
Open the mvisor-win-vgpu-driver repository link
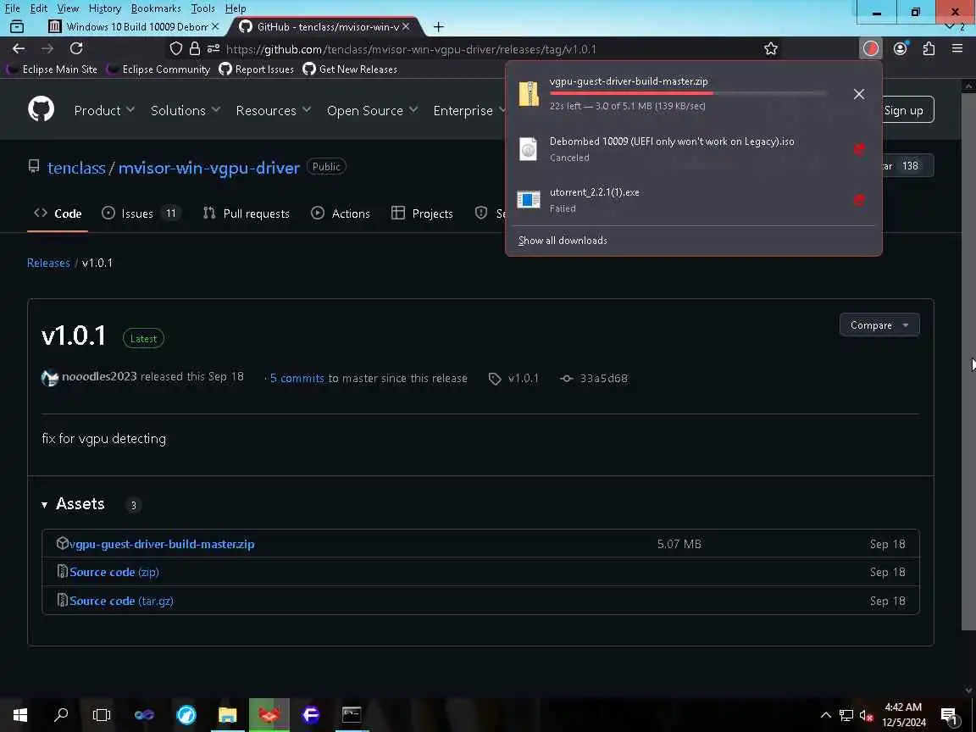click(x=209, y=168)
